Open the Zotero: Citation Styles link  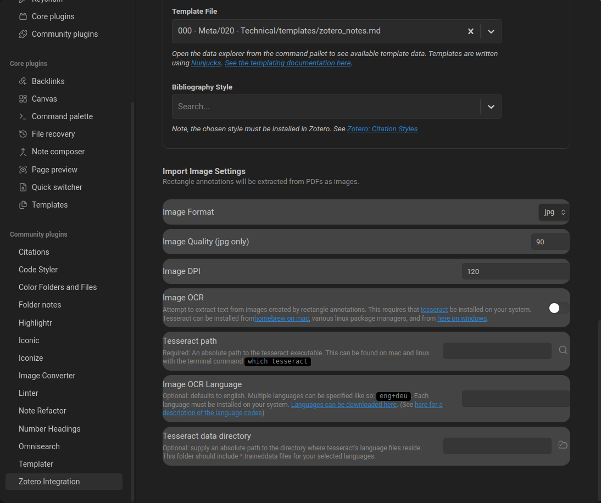(x=382, y=129)
